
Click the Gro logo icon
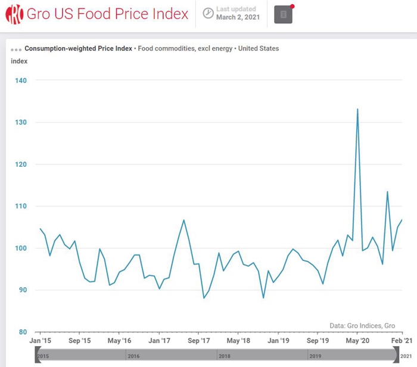[14, 14]
